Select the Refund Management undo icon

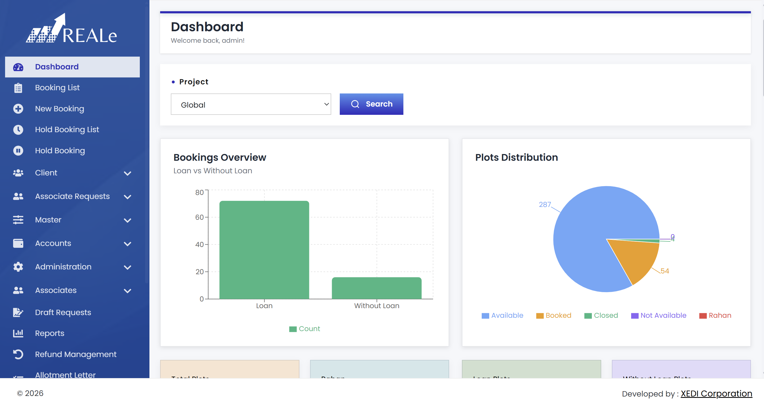tap(18, 354)
